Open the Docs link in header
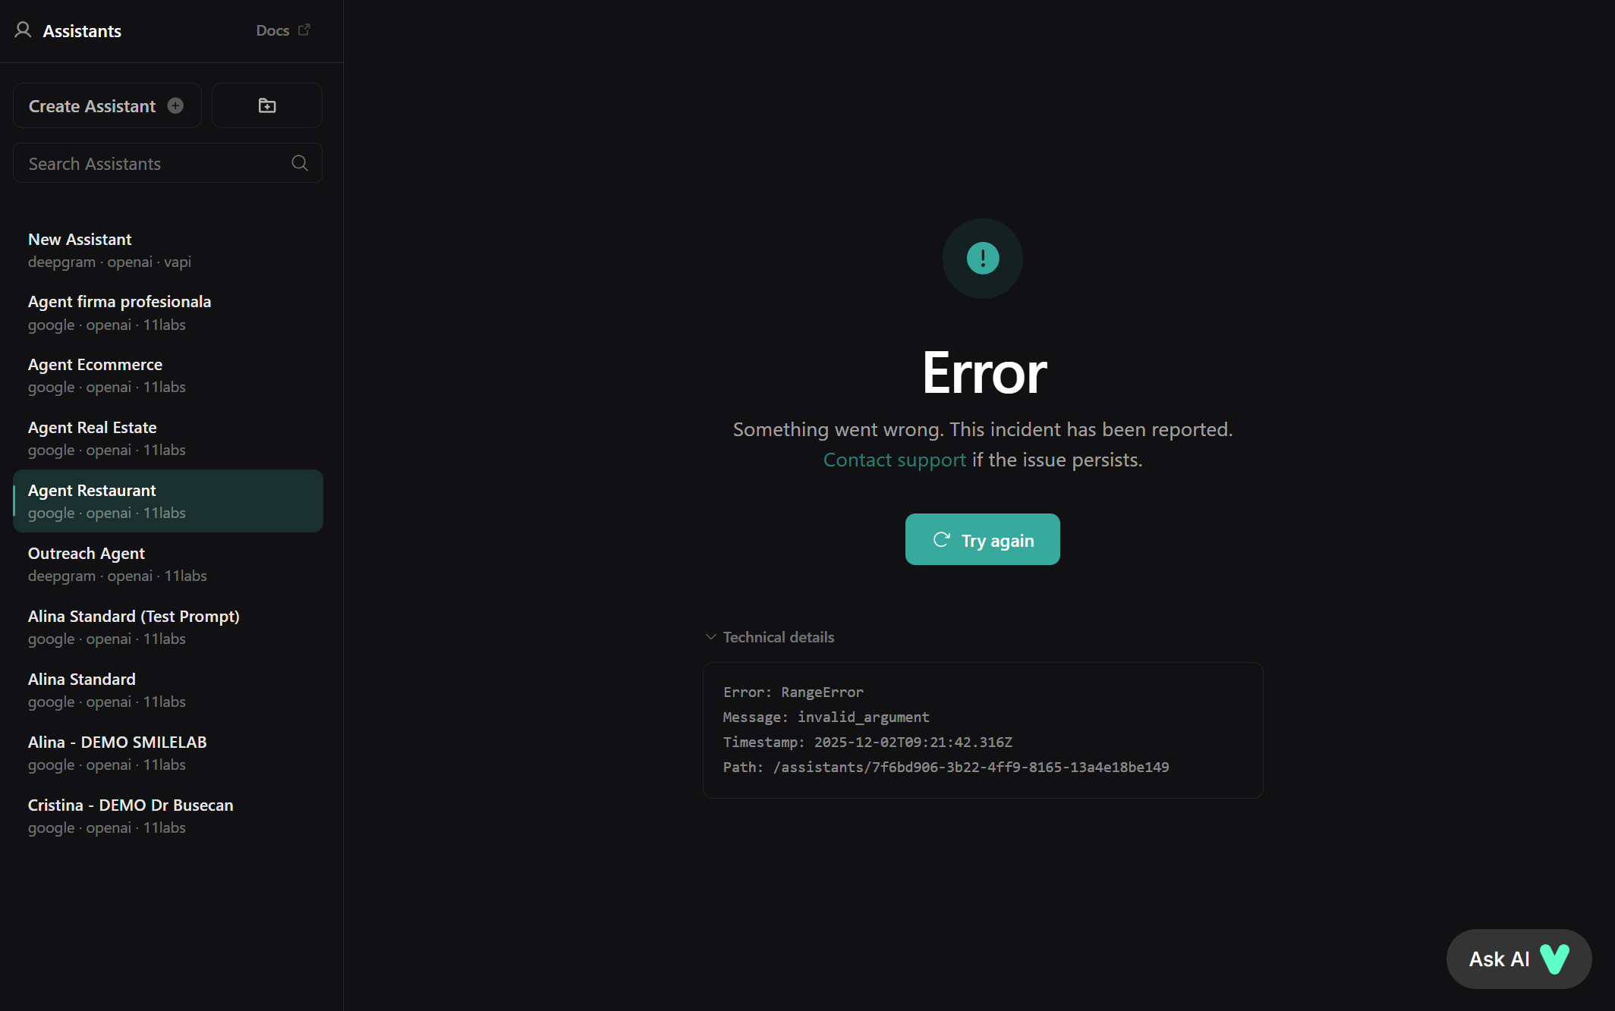The image size is (1615, 1011). (x=272, y=30)
